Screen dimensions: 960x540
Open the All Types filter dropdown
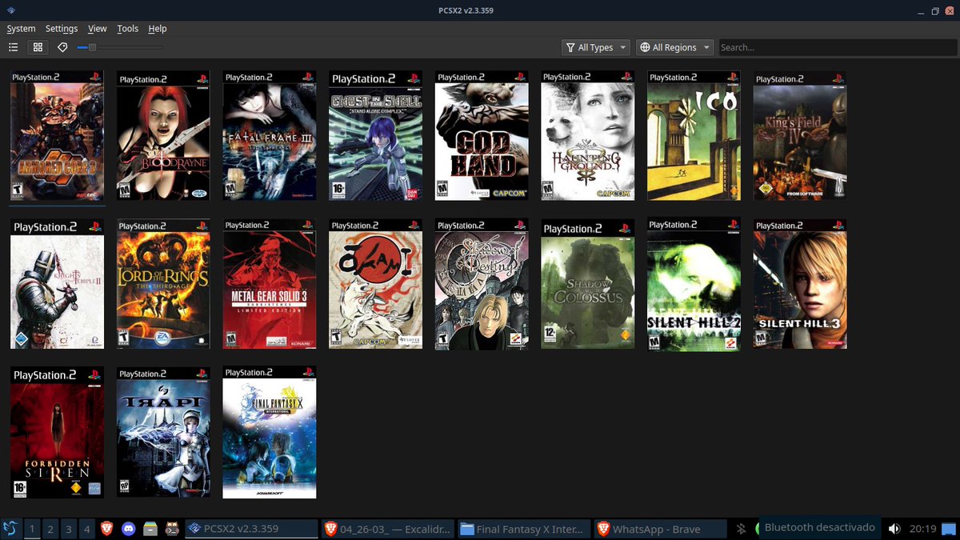[595, 47]
